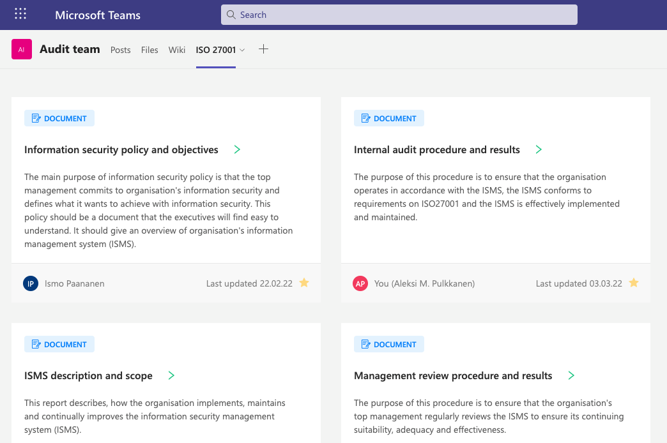The image size is (667, 443).
Task: Open Internal audit procedure and results title
Action: [437, 149]
